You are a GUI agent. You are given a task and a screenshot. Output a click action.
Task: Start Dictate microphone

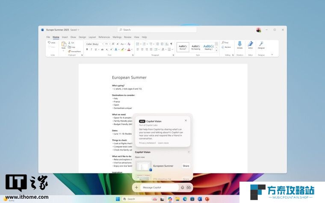240,45
